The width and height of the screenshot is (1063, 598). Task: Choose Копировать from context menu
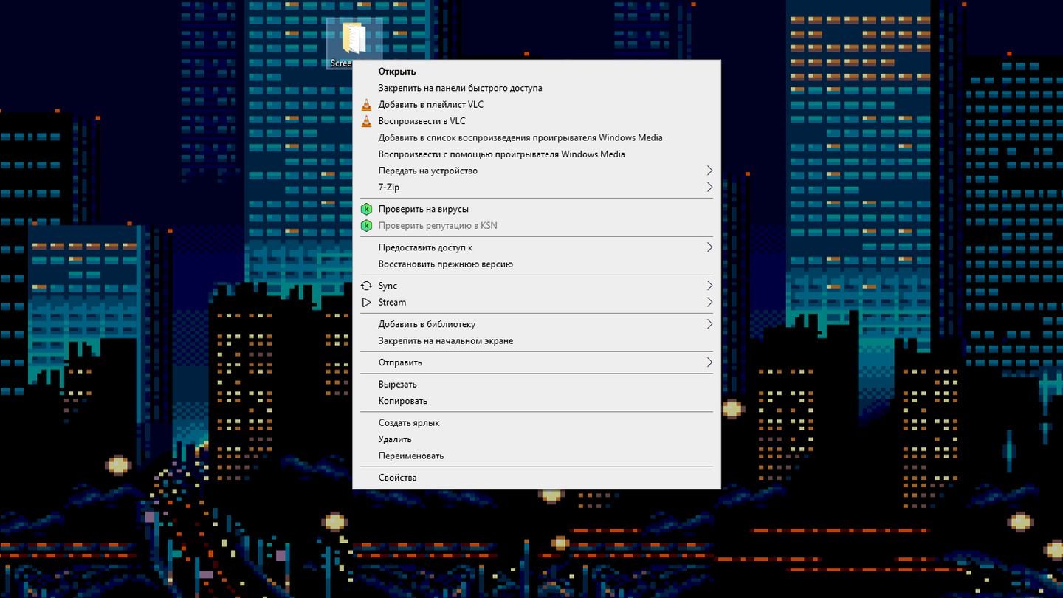pyautogui.click(x=537, y=401)
